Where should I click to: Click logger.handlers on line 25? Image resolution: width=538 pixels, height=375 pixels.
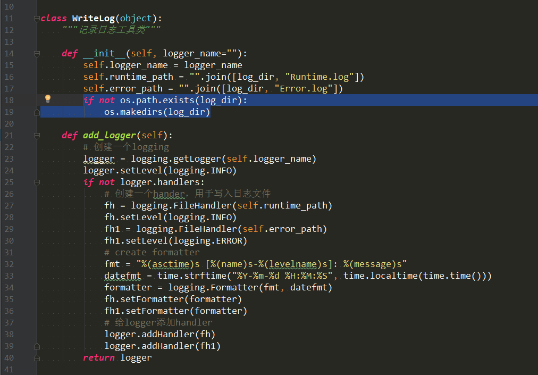pos(160,182)
